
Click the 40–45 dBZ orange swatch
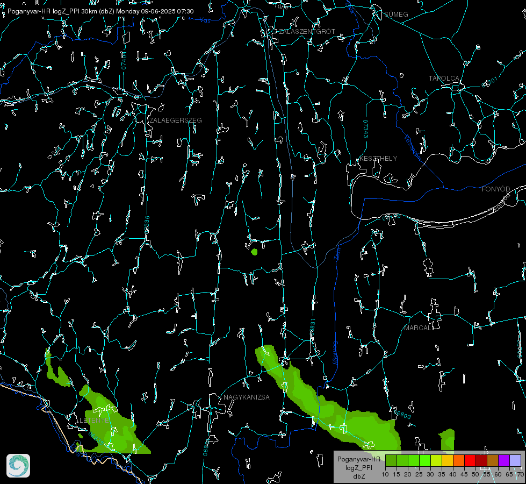coord(459,460)
